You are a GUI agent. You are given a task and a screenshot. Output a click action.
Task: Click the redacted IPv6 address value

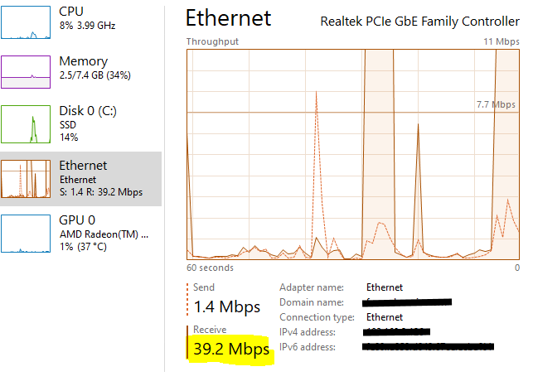tap(429, 346)
